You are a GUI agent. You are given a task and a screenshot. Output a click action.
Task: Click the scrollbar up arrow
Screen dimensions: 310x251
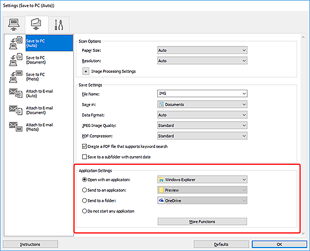point(303,37)
